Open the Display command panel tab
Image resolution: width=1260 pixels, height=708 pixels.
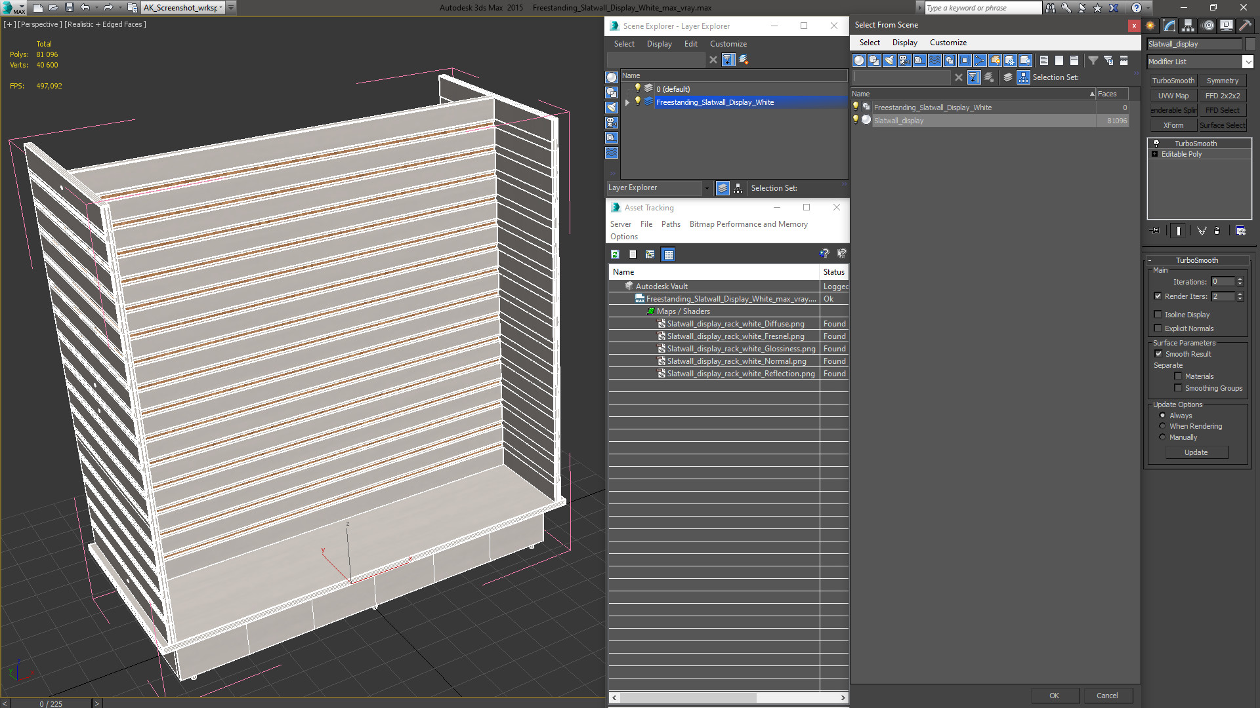coord(1227,26)
